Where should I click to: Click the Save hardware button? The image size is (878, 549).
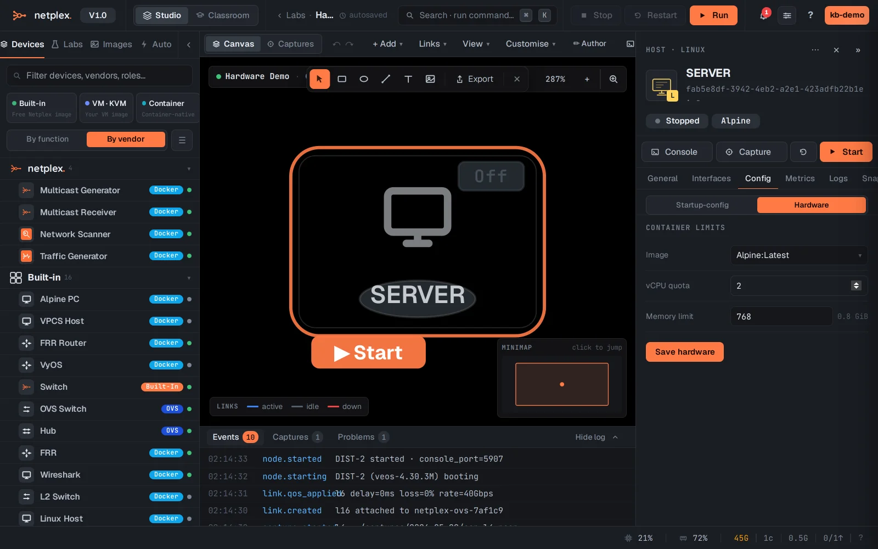[684, 352]
